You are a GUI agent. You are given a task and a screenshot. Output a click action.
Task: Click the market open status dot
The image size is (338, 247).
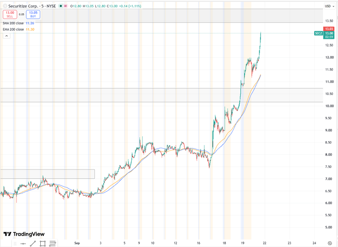click(61, 6)
